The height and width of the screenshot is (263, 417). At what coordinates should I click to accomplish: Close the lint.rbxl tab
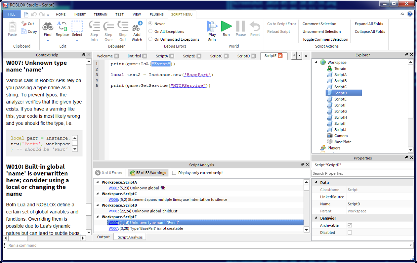click(x=144, y=56)
